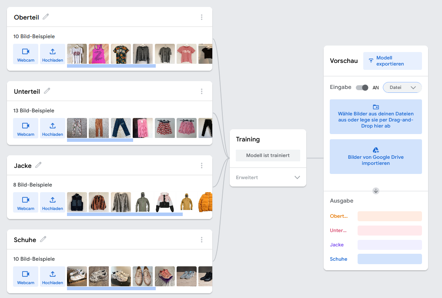Toggle the Eingabe switch off
The width and height of the screenshot is (442, 298).
click(x=362, y=88)
